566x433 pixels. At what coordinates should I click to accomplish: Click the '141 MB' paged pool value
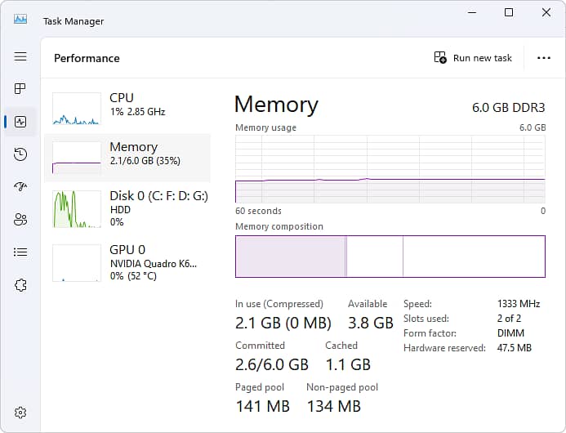263,406
